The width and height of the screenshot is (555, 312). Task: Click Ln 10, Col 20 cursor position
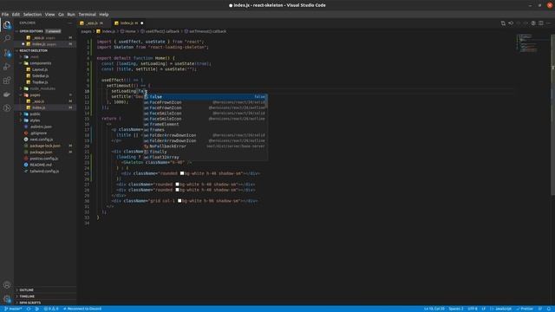tap(434, 309)
